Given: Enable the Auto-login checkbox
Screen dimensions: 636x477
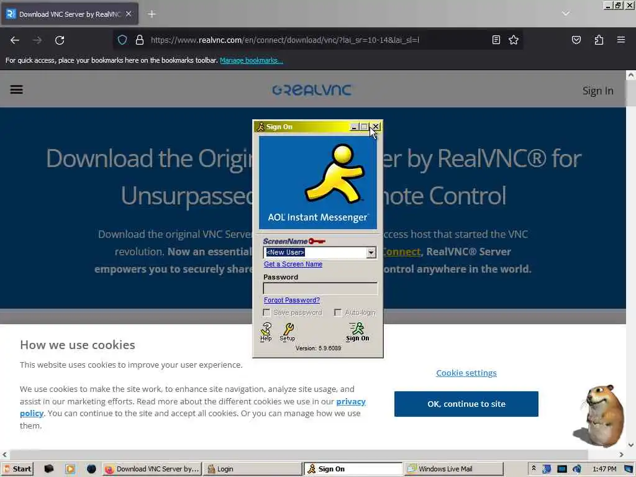Looking at the screenshot, I should 338,312.
